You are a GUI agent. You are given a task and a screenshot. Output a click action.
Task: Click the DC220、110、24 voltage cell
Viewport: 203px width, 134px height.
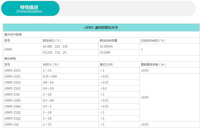[x=70, y=52]
